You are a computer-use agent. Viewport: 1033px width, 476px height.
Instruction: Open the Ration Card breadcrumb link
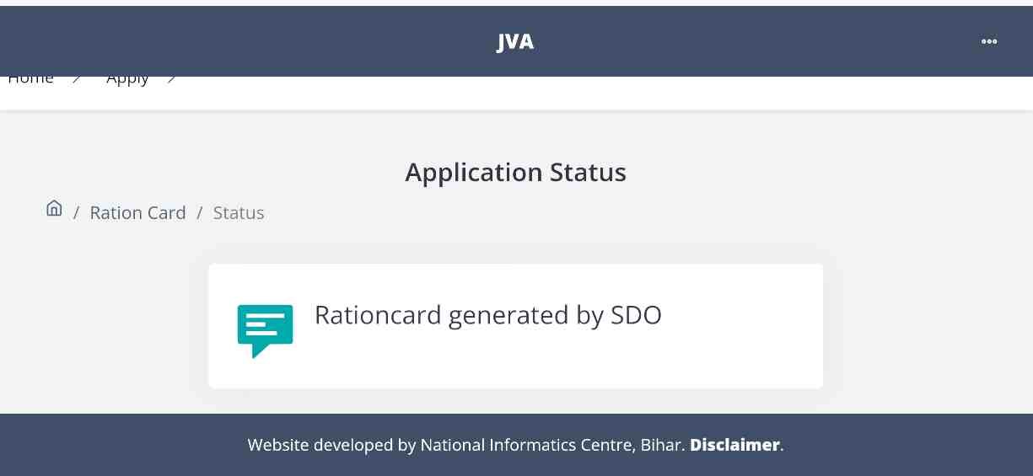pyautogui.click(x=137, y=213)
